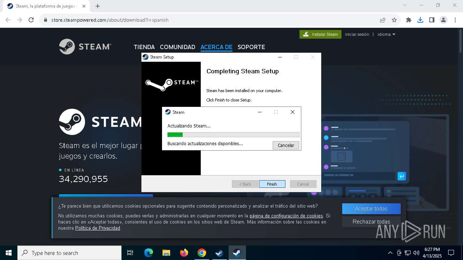Reject cookies with Rechazar todas
Viewport: 463px width, 260px height.
pos(371,222)
